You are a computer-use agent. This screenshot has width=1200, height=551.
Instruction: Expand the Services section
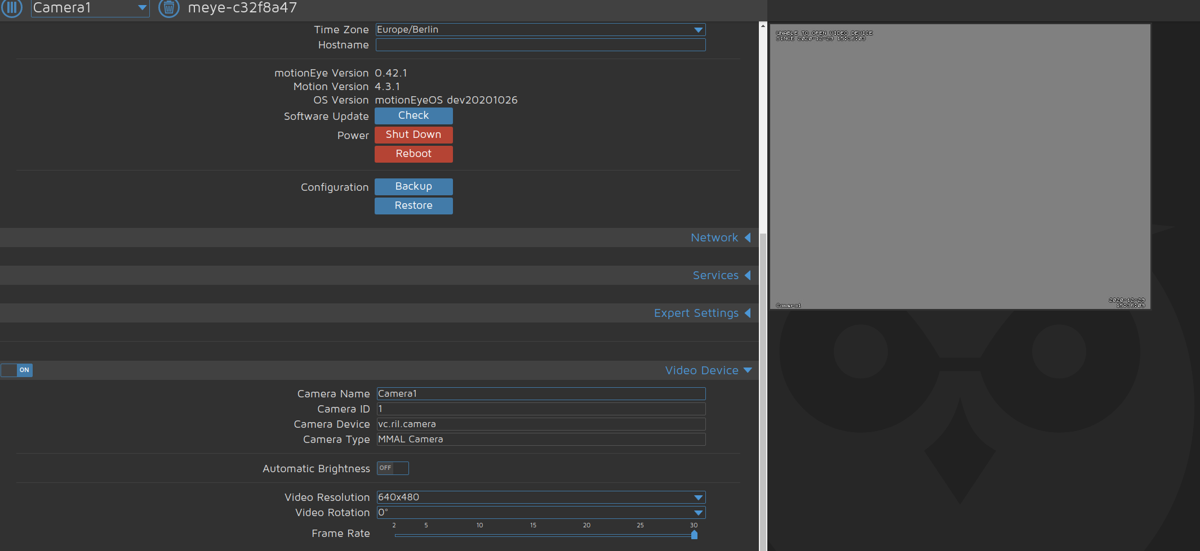(721, 275)
